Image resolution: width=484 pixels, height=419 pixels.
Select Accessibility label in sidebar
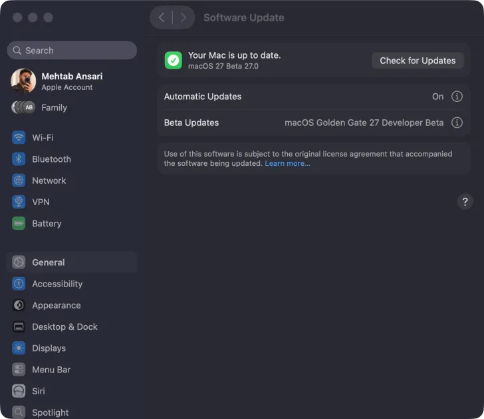coord(57,284)
